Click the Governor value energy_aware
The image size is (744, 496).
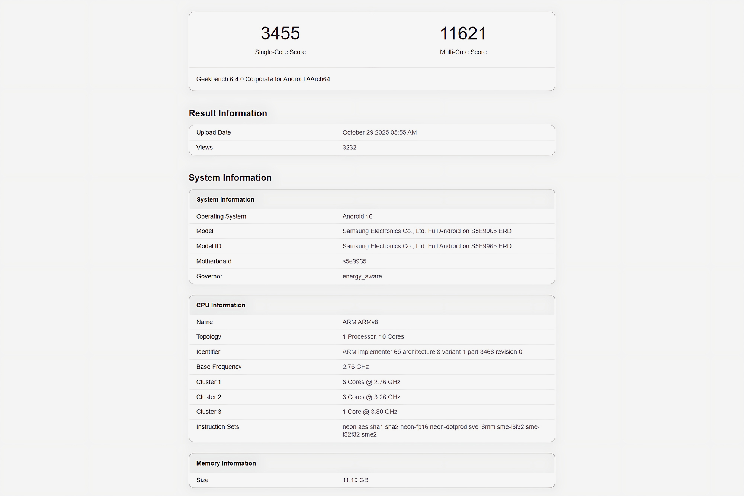click(x=362, y=276)
